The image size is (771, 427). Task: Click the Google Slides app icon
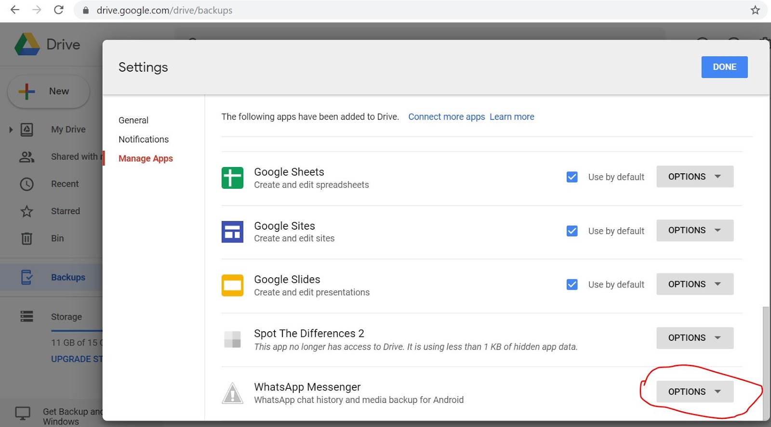point(232,285)
